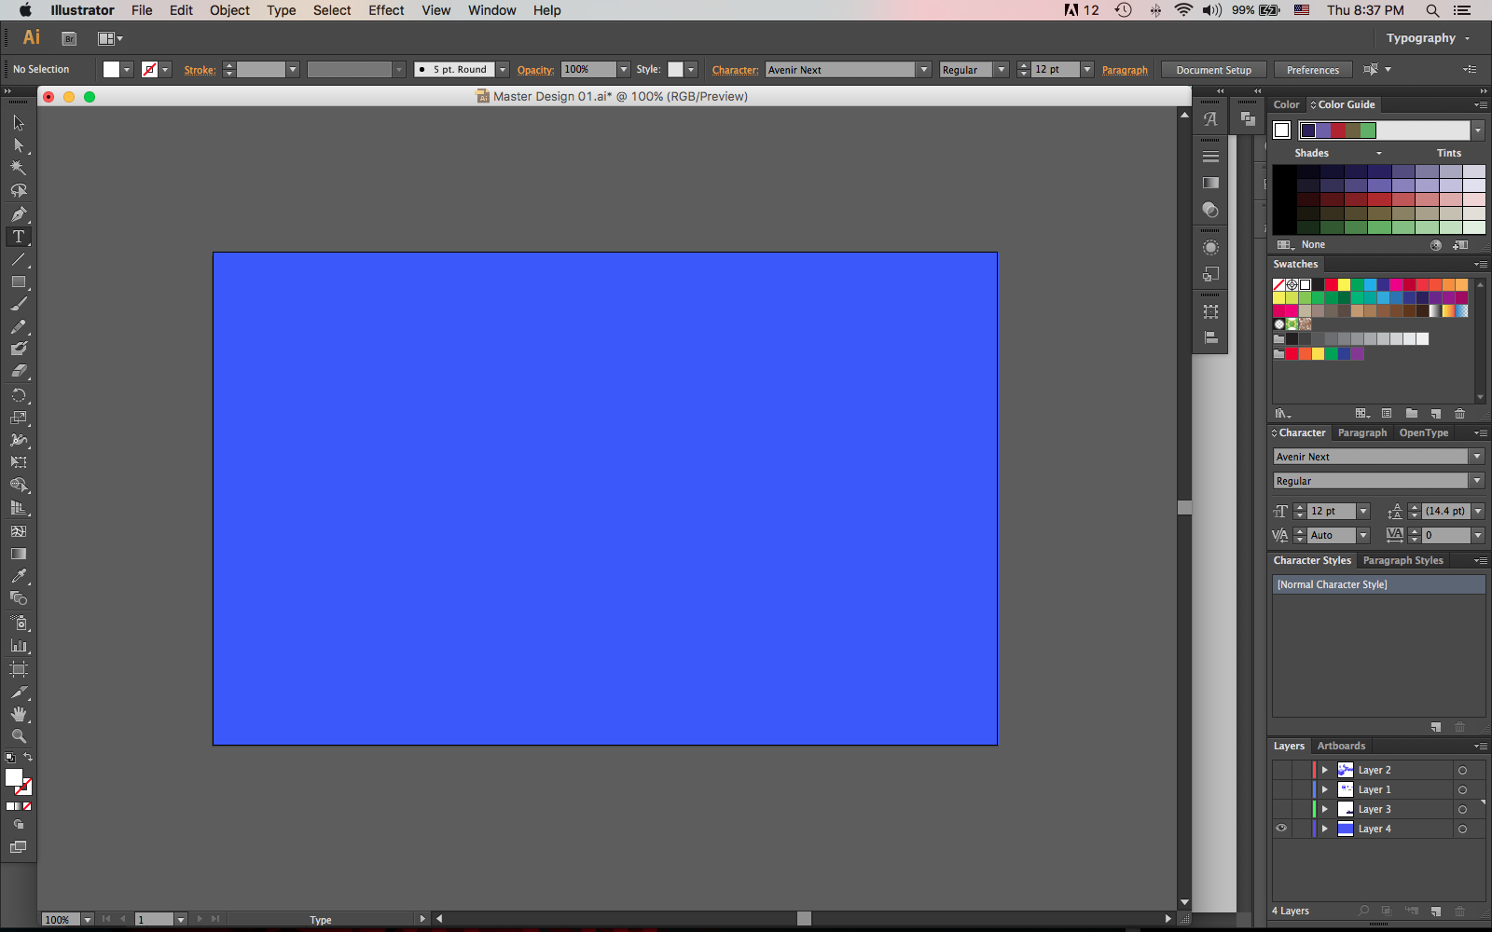Viewport: 1492px width, 932px height.
Task: Click the white base color in Color Guide
Action: pyautogui.click(x=1282, y=130)
